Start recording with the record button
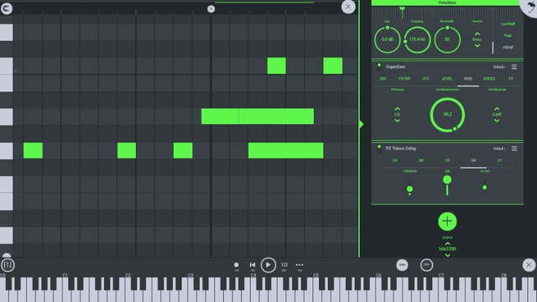The image size is (537, 302). [x=237, y=265]
